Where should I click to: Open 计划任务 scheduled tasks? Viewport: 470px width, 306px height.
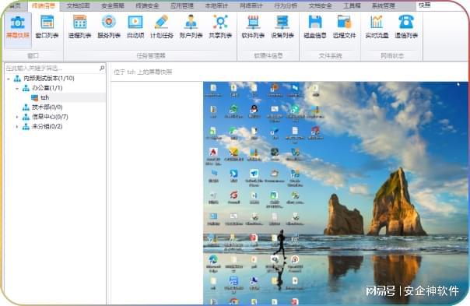[x=162, y=27]
